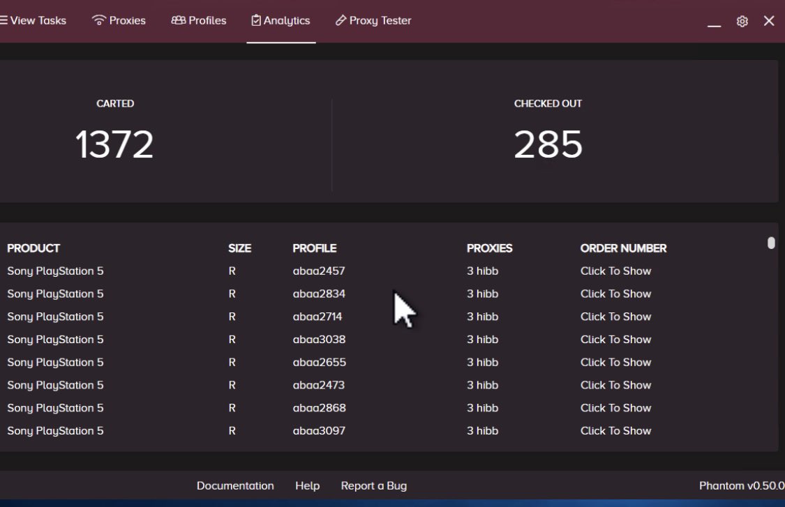Click the people icon beside Profiles
785x507 pixels.
pos(178,20)
